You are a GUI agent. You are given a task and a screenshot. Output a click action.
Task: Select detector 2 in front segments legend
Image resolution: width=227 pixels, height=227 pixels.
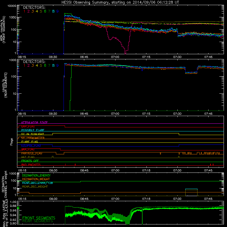pyautogui.click(x=29, y=11)
